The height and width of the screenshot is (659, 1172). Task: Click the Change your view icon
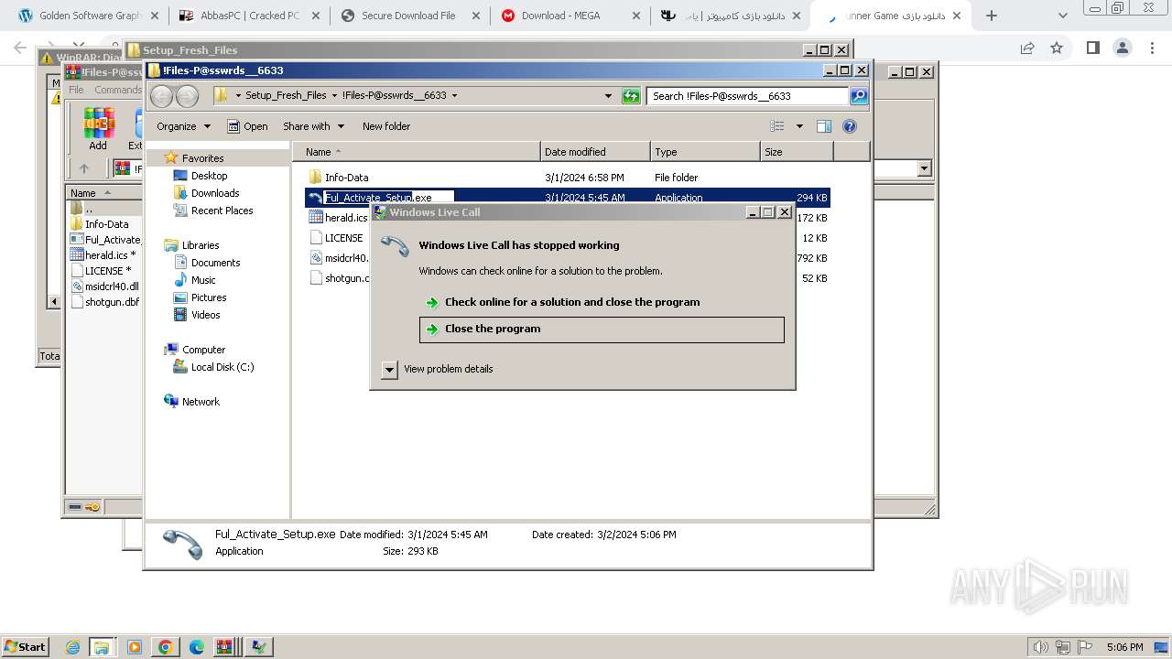pos(777,126)
